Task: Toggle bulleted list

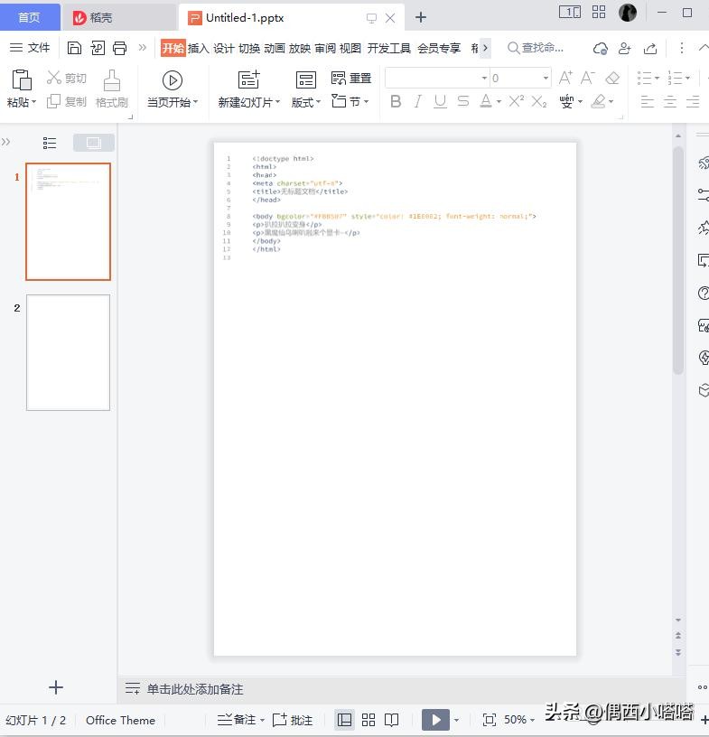Action: pyautogui.click(x=645, y=78)
